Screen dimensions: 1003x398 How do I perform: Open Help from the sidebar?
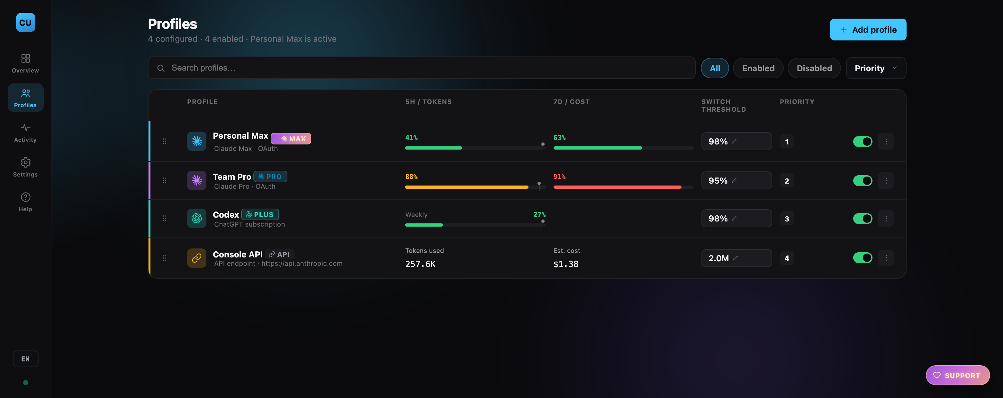coord(25,202)
